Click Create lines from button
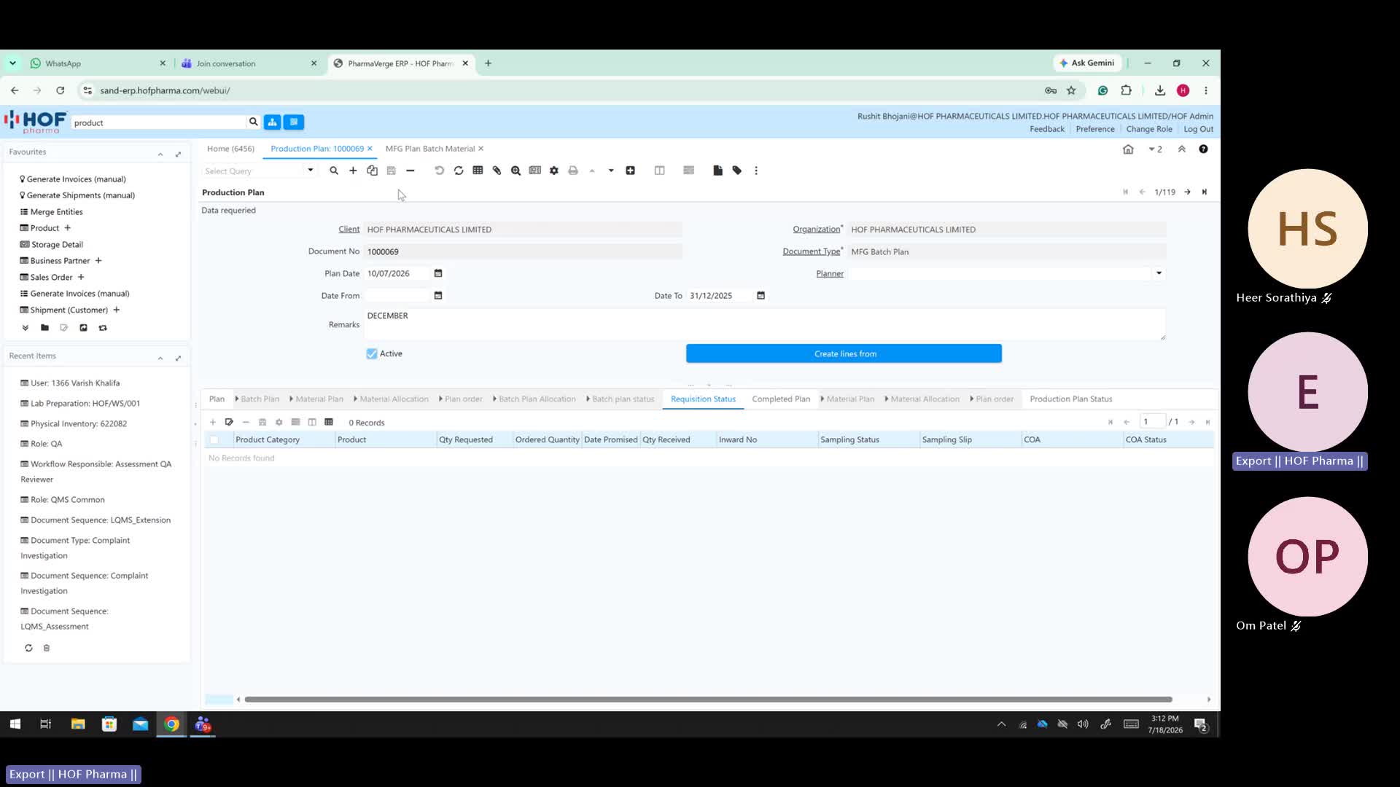Image resolution: width=1400 pixels, height=787 pixels. (x=844, y=354)
